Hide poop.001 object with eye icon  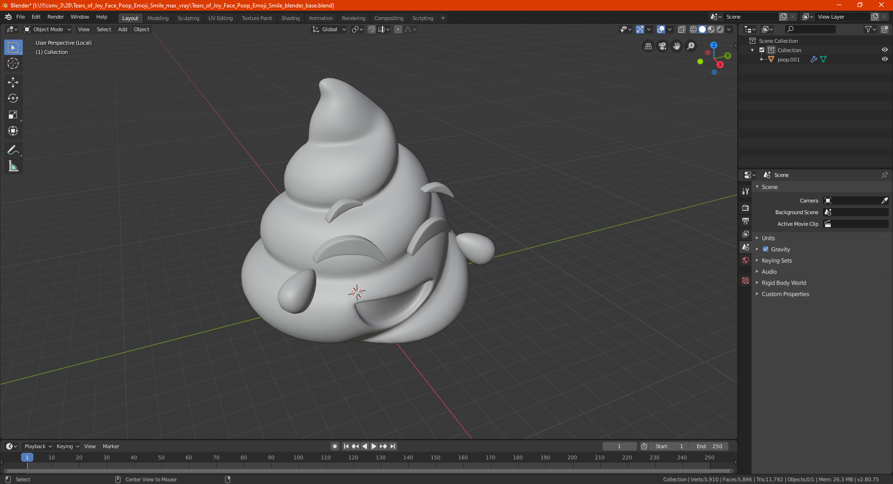tap(885, 60)
